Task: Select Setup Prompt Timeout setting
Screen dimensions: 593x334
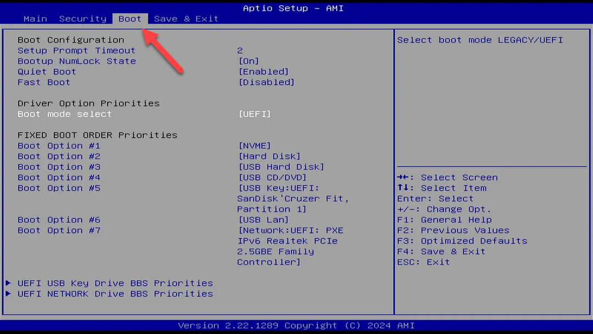Action: coord(76,51)
